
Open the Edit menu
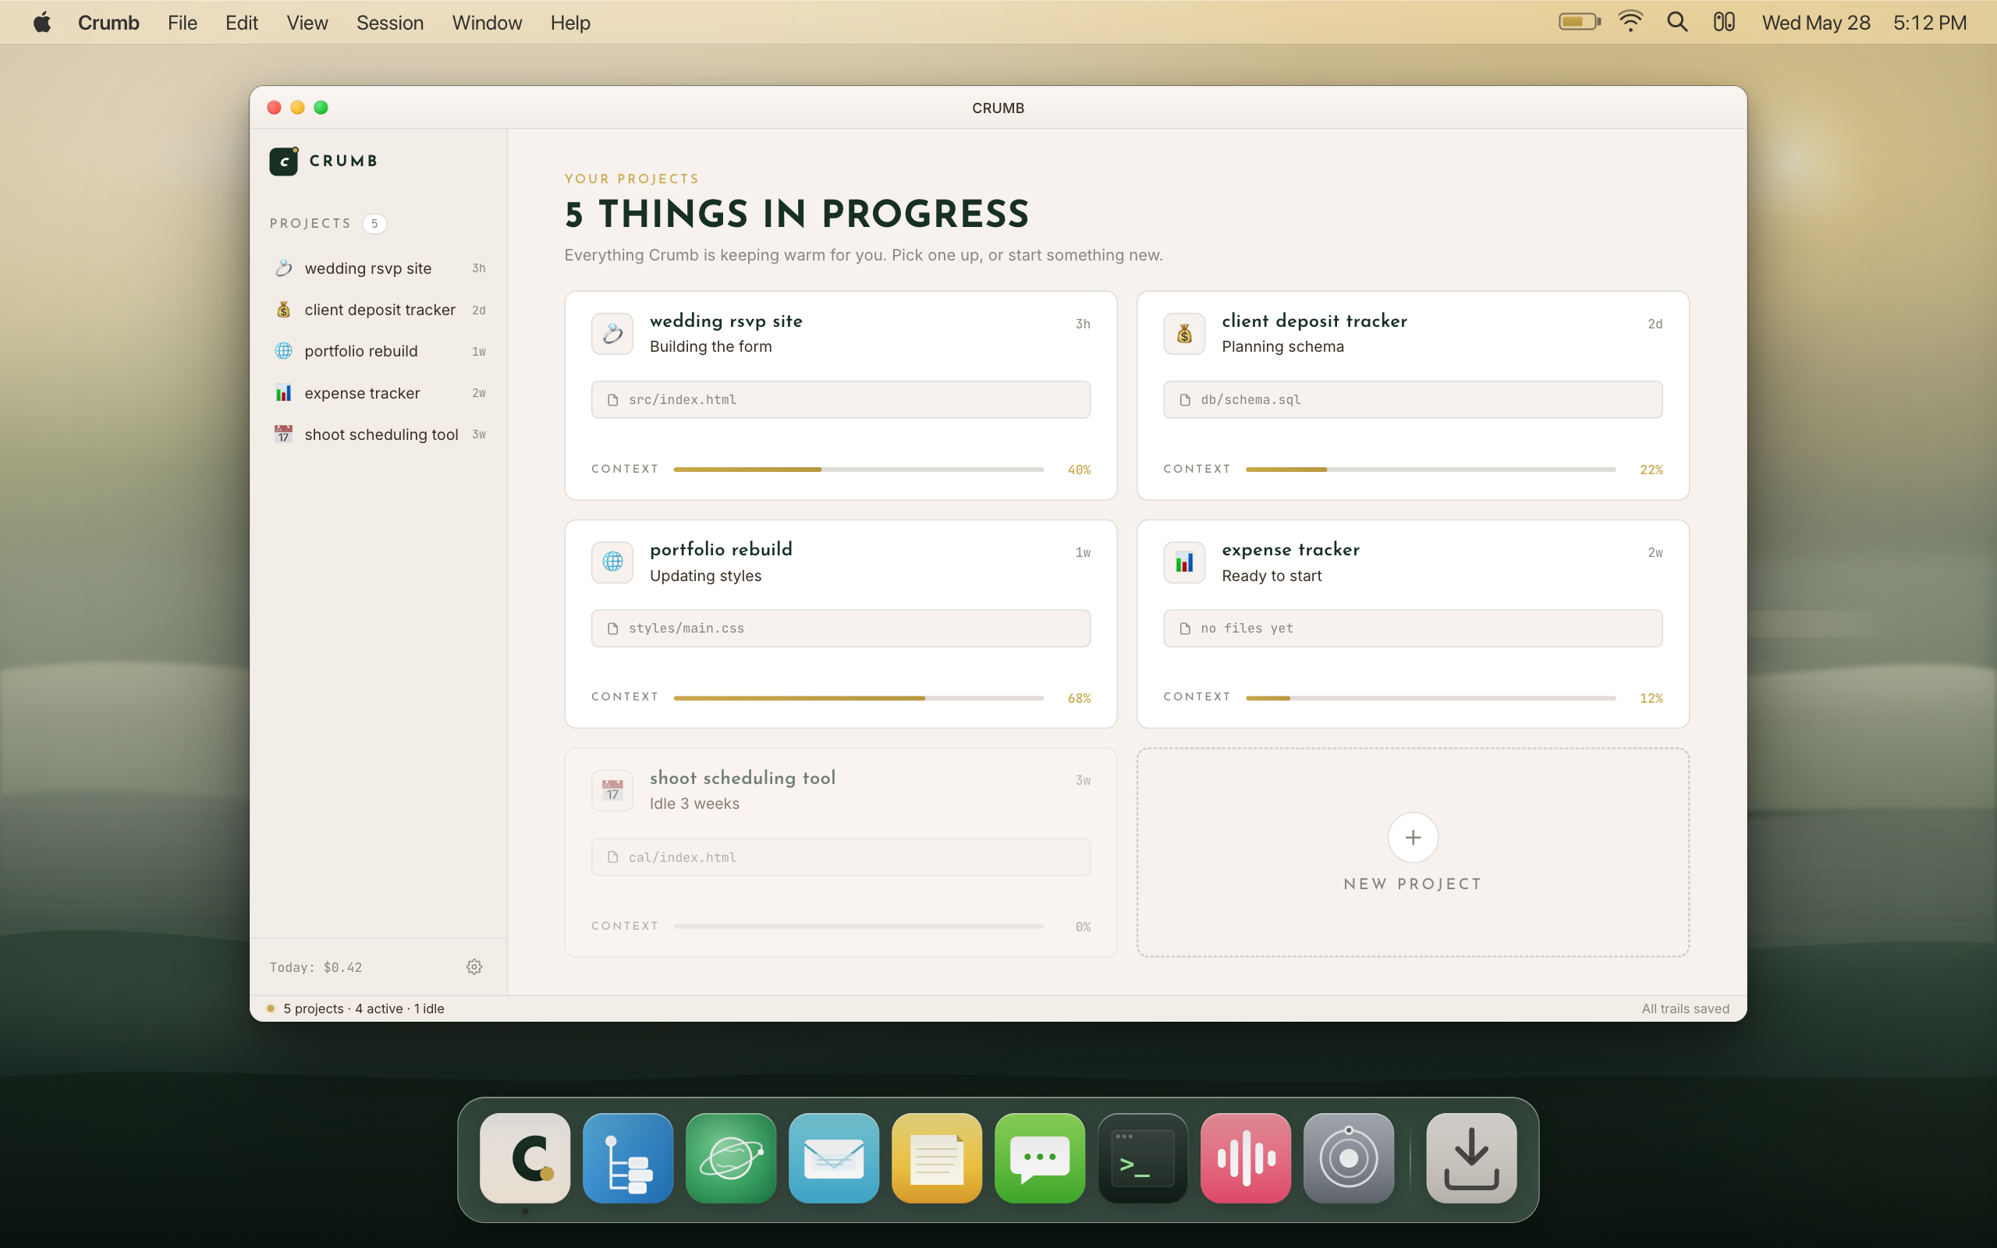coord(242,23)
